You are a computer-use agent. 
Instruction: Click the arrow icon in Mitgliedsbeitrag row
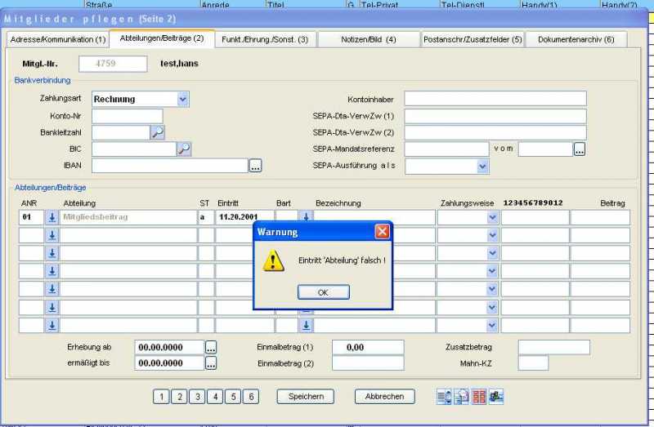click(52, 217)
